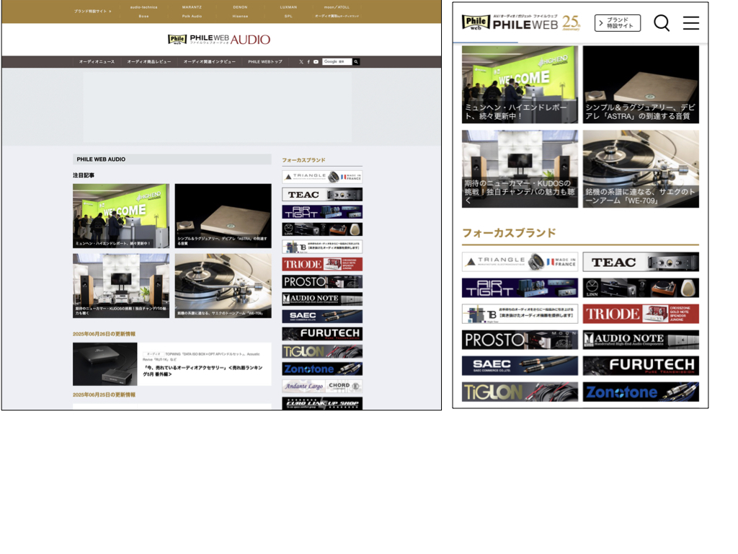Click ブランド特設サイト link in desktop gold top bar
This screenshot has width=738, height=554.
pos(92,12)
